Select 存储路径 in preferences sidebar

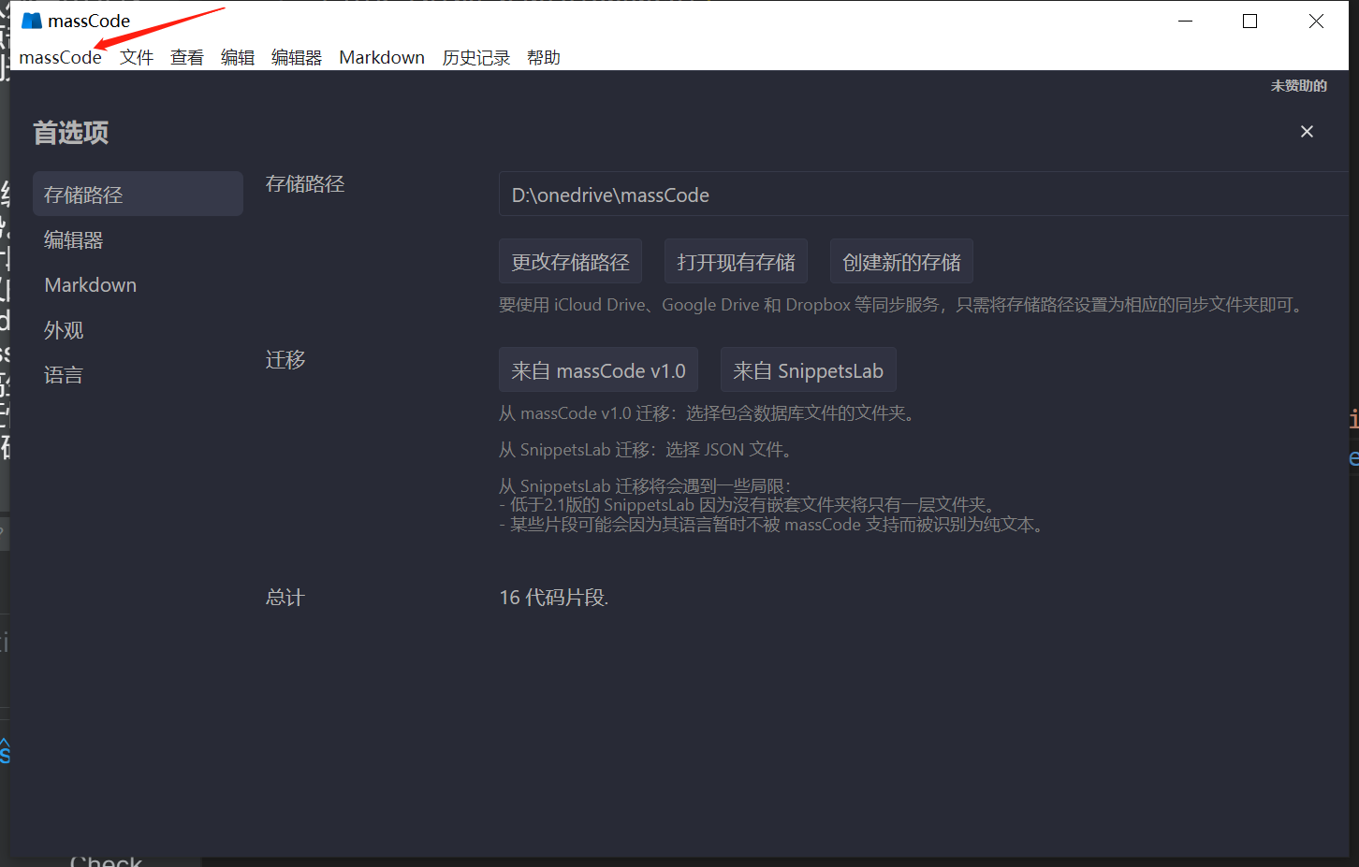tap(138, 194)
